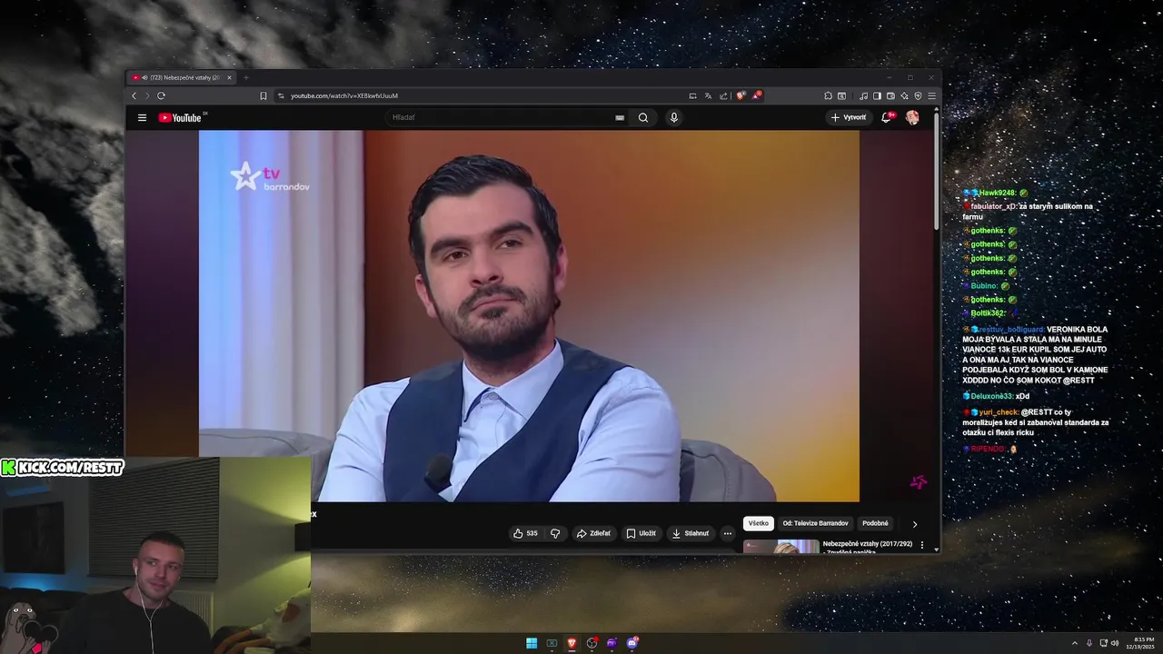Image resolution: width=1163 pixels, height=654 pixels.
Task: Open more actions three-dot menu under video
Action: click(727, 533)
